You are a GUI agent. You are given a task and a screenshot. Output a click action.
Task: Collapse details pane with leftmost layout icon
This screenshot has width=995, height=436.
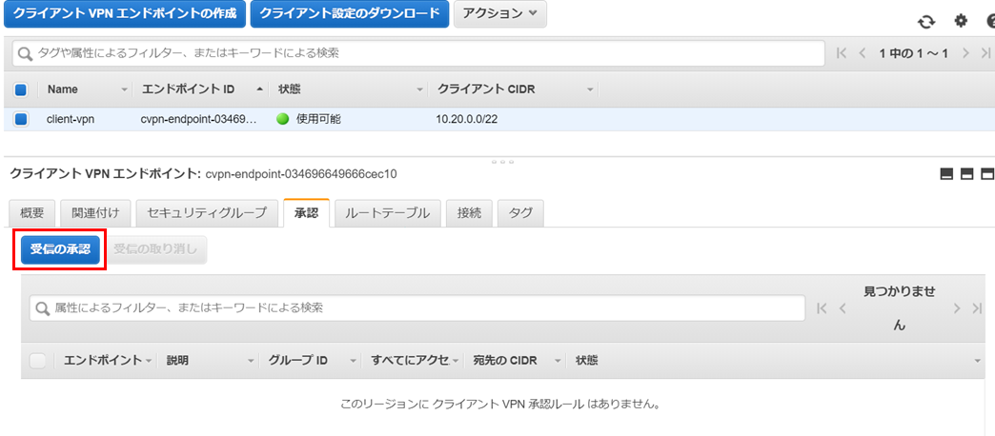(947, 174)
